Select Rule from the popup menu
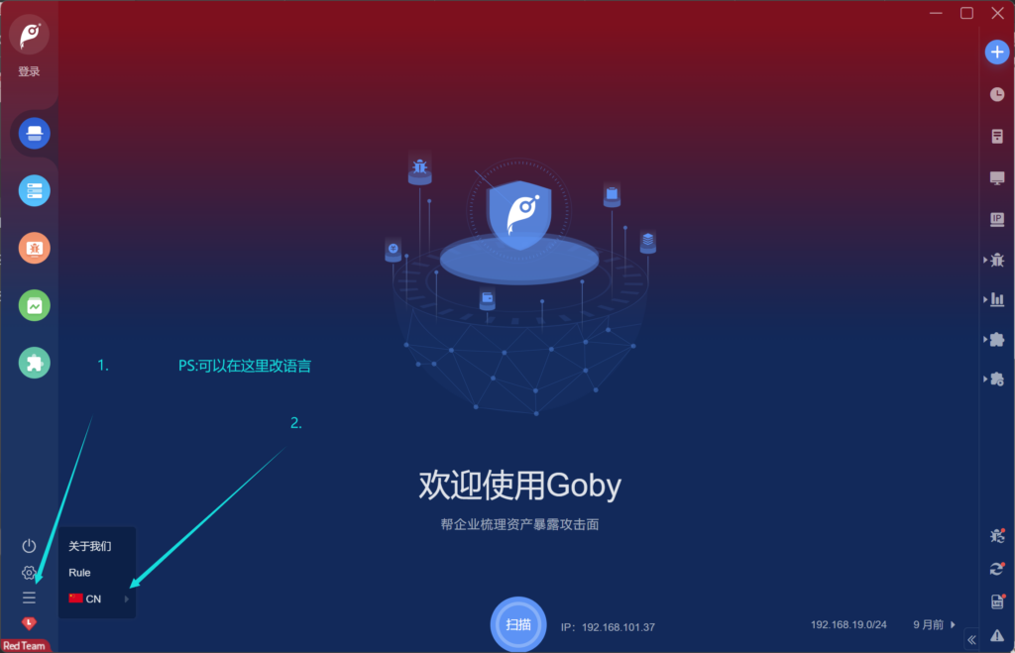The image size is (1015, 653). (x=79, y=573)
